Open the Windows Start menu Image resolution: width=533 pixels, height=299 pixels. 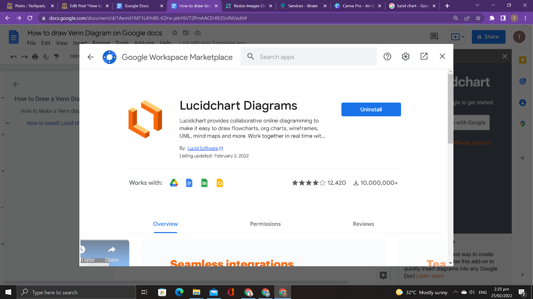(x=8, y=292)
